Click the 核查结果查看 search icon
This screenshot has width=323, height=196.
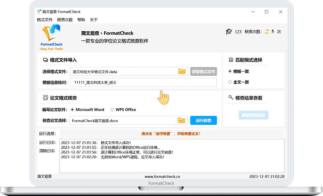point(231,97)
